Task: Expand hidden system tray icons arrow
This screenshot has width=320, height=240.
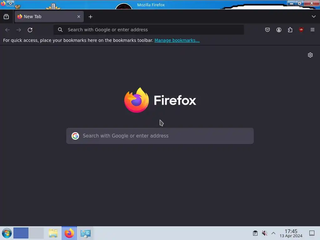Action: (x=273, y=233)
